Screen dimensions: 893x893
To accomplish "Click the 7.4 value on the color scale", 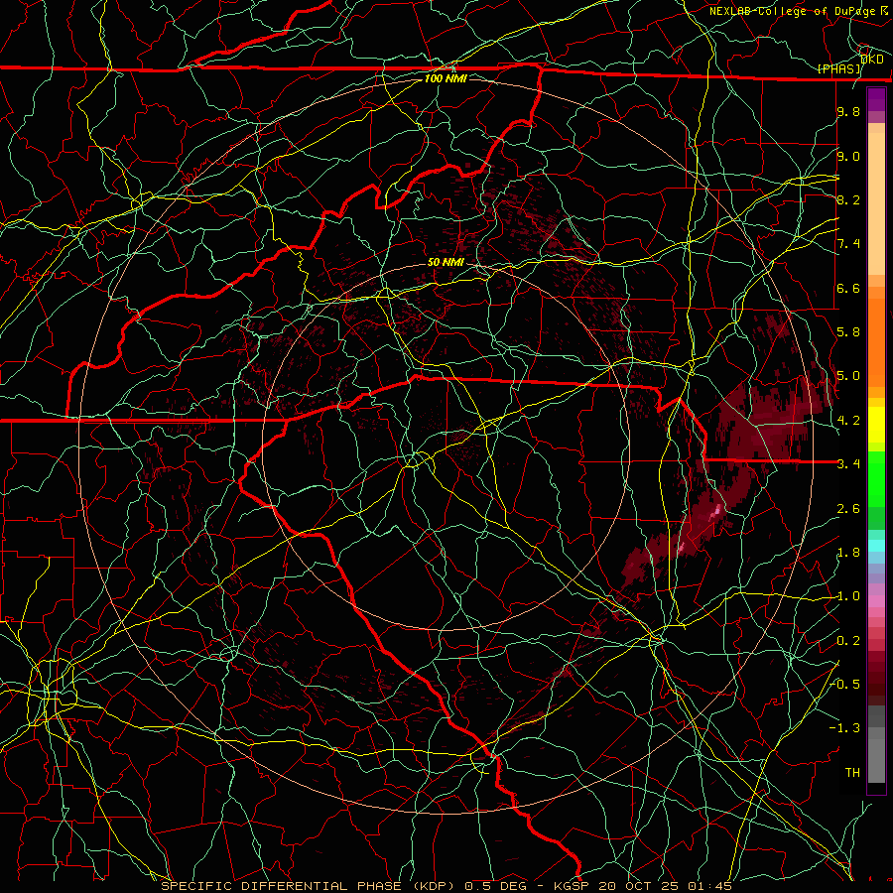I will pos(848,244).
